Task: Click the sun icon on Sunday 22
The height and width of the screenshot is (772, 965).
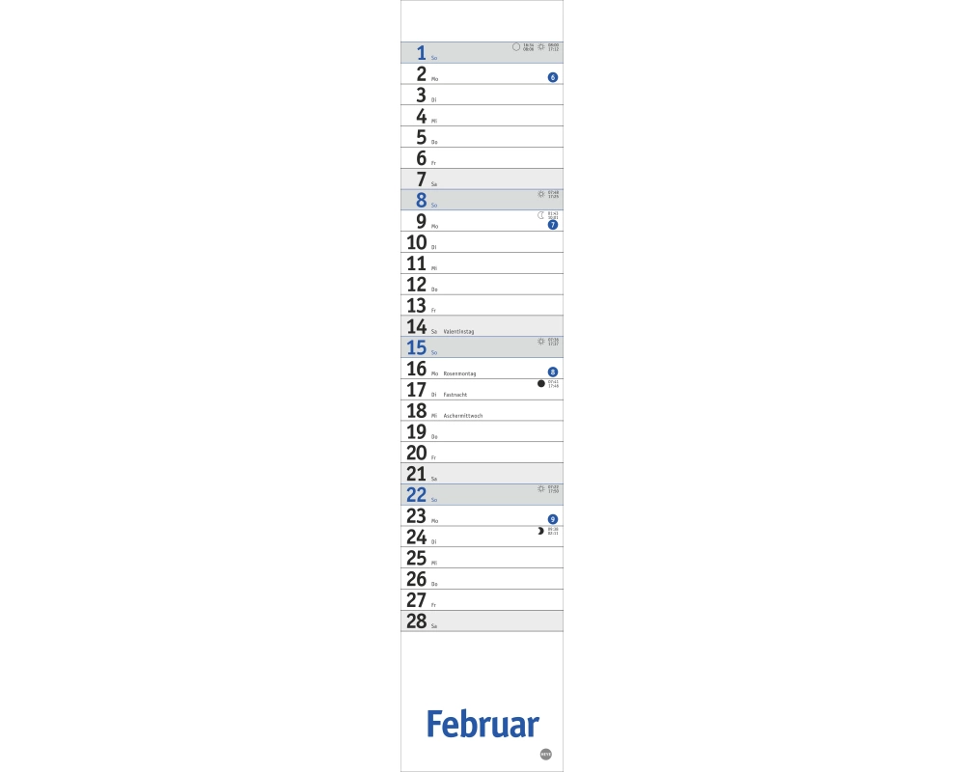Action: tap(541, 489)
